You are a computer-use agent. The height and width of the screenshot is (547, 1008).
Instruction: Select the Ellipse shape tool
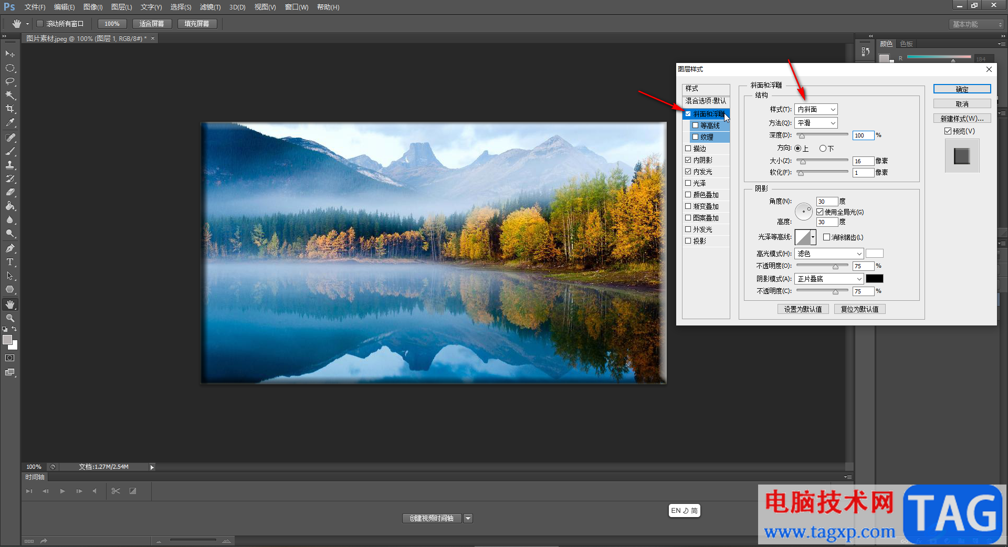point(10,289)
